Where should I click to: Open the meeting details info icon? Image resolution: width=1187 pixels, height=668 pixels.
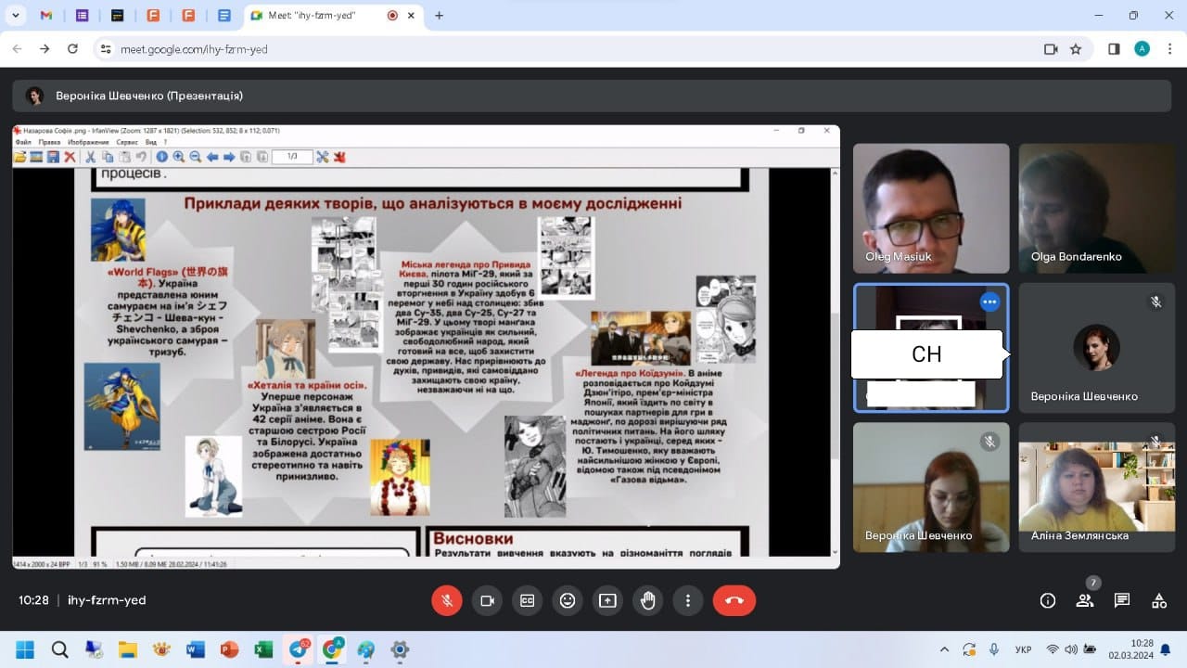[x=1048, y=600]
